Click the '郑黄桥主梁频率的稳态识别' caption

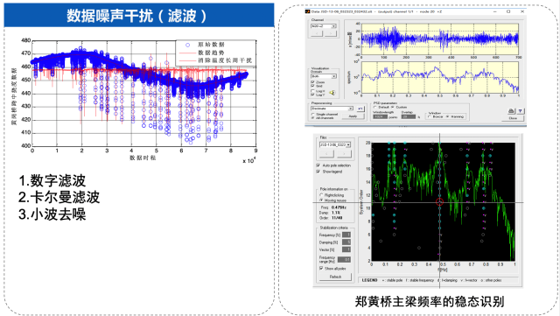(x=430, y=301)
